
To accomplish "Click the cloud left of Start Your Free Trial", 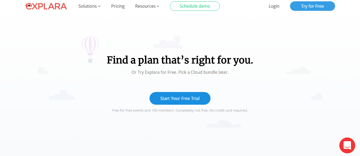I will [62, 95].
